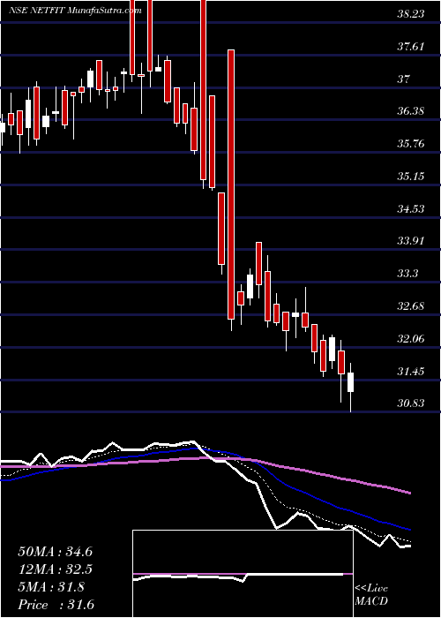Click the 32.06 price axis label

411,338
